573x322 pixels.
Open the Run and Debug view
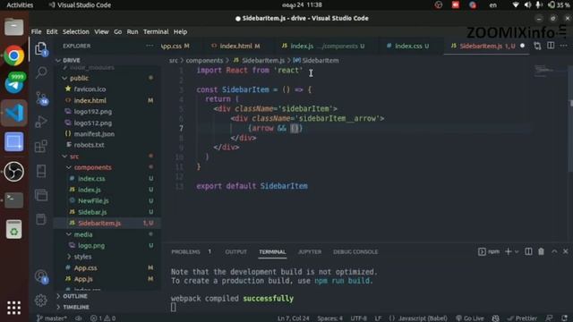pyautogui.click(x=41, y=122)
